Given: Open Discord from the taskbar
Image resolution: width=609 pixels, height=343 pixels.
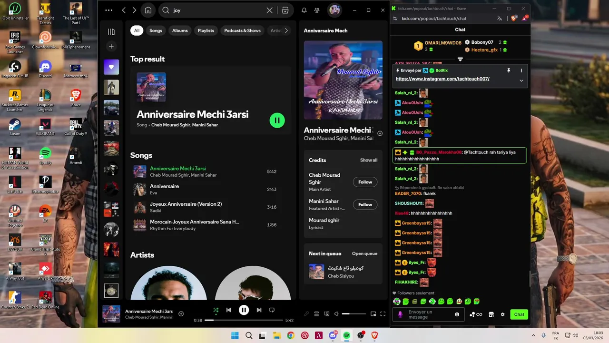Looking at the screenshot, I should pos(333,335).
